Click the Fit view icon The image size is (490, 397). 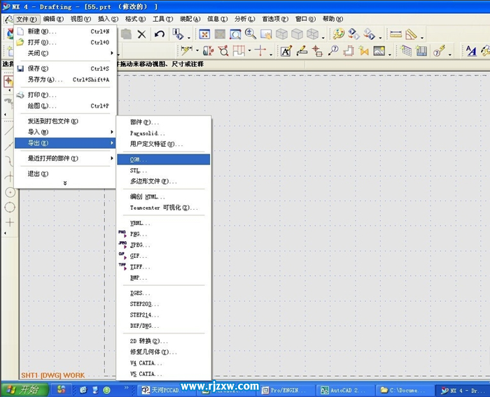point(204,34)
